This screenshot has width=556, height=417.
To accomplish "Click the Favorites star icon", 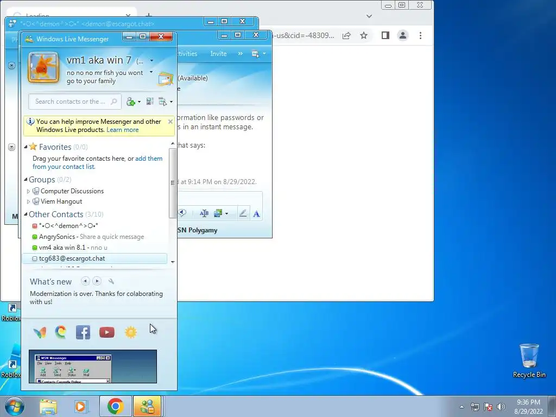I will [33, 147].
